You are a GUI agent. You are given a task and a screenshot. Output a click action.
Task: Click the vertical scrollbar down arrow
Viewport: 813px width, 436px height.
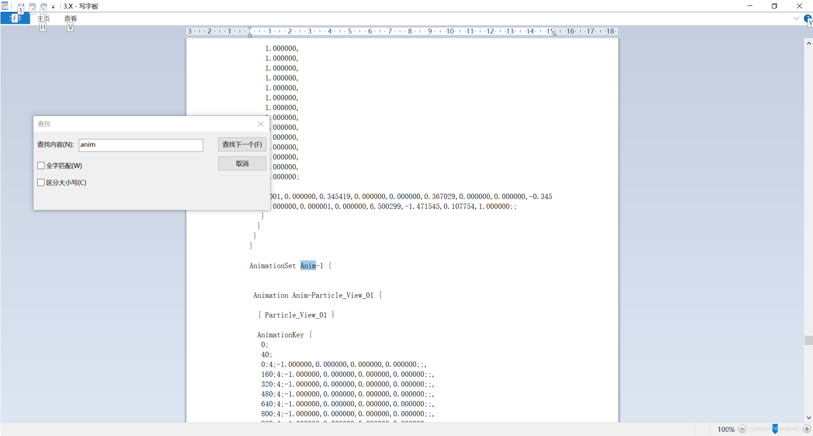tap(809, 418)
